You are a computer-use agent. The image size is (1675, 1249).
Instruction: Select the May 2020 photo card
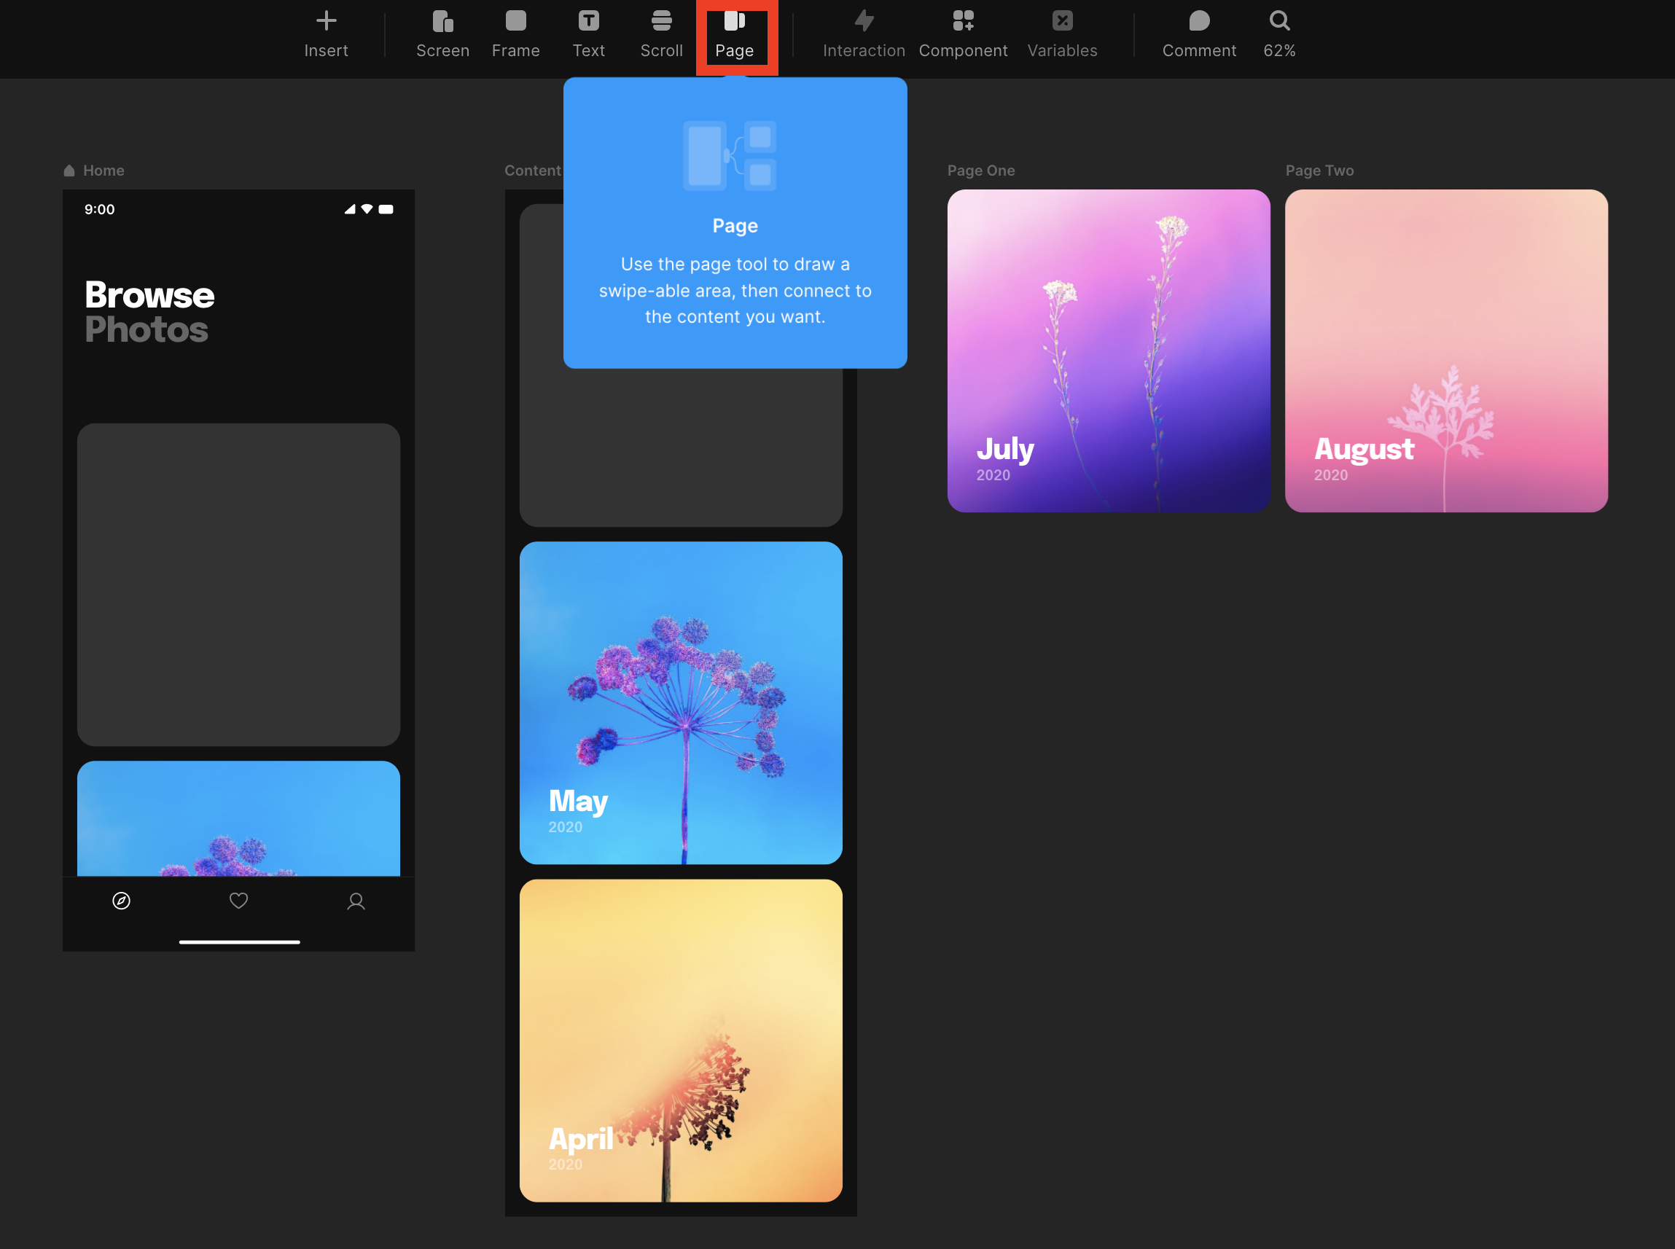681,702
